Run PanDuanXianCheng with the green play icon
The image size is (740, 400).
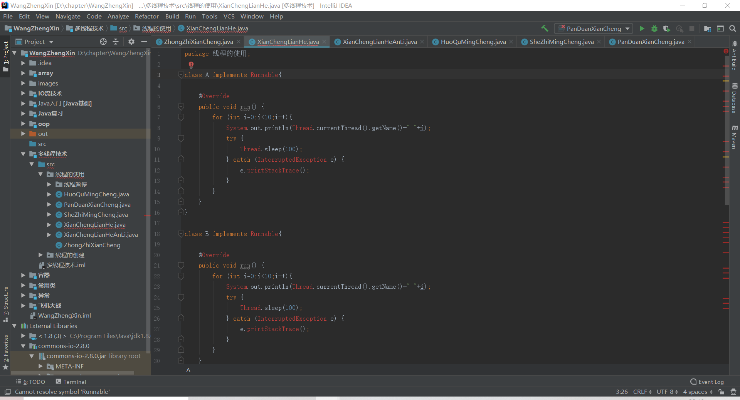click(642, 28)
